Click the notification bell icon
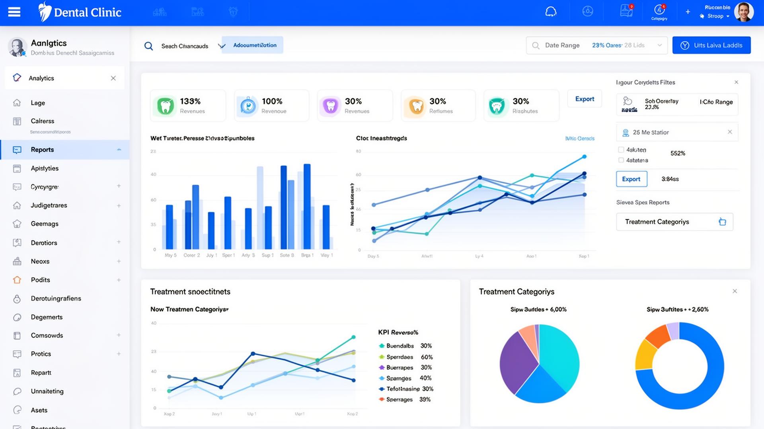 click(551, 12)
